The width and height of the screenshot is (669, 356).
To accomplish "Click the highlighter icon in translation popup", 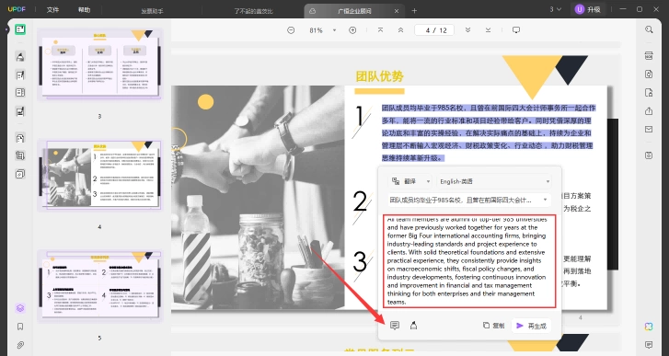I will pos(413,326).
